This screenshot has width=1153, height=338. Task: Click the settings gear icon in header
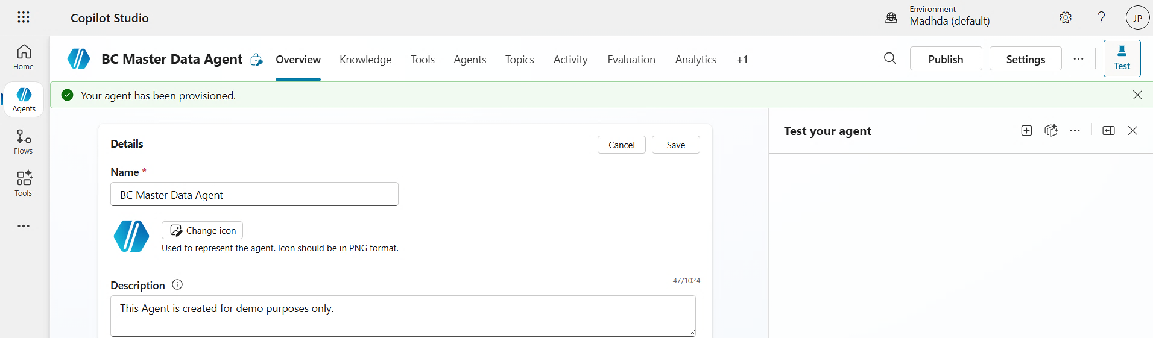[1066, 17]
